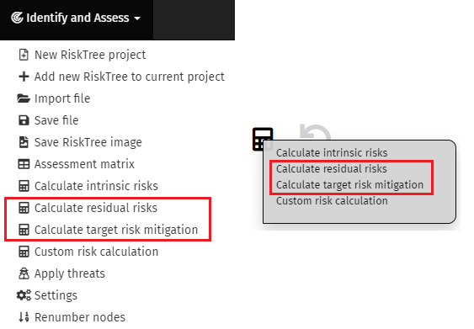The width and height of the screenshot is (474, 329).
Task: Click the floppy disk Save file icon
Action: click(24, 120)
